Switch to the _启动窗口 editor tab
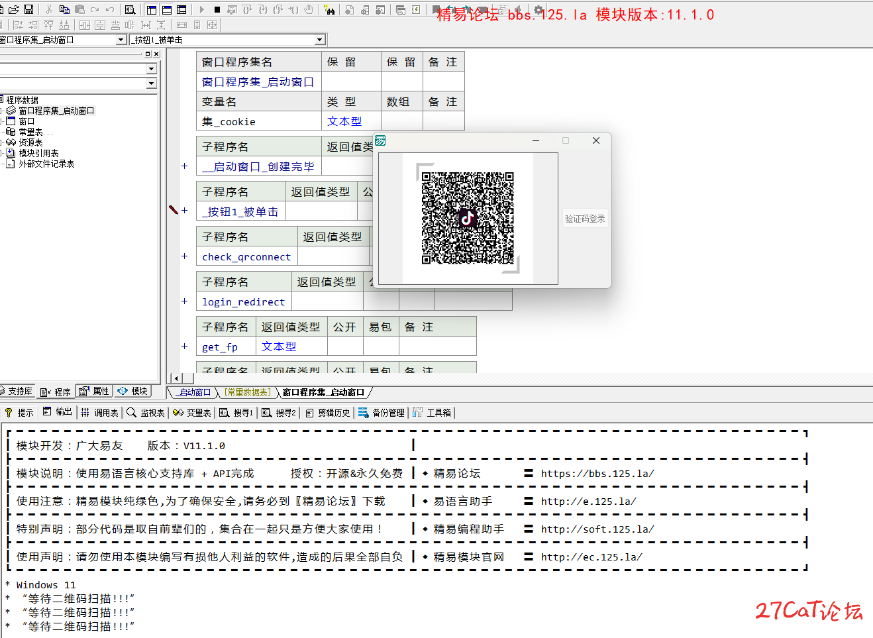 pyautogui.click(x=193, y=392)
